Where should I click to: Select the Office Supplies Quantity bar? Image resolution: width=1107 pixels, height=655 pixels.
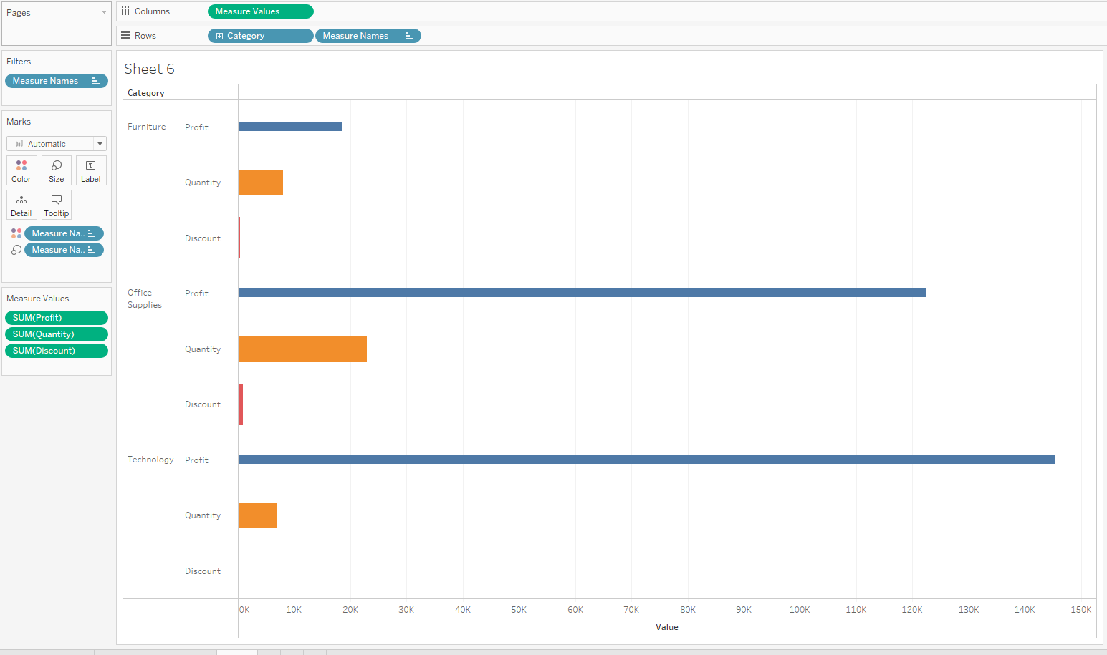(302, 349)
